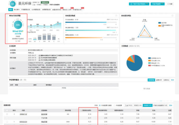The image size is (179, 125).
Task: Click the document icon on the download report button
Action: [131, 4]
